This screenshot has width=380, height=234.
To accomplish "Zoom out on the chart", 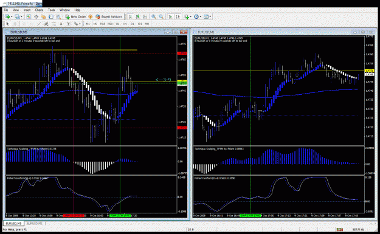I will pyautogui.click(x=161, y=17).
